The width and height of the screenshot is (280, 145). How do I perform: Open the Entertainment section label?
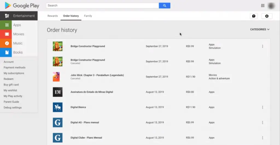tap(24, 16)
